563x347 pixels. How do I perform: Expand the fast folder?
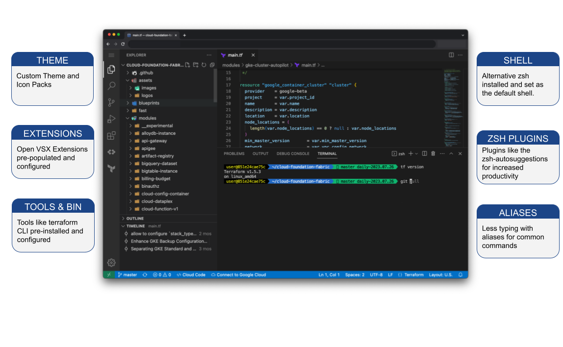pyautogui.click(x=128, y=110)
